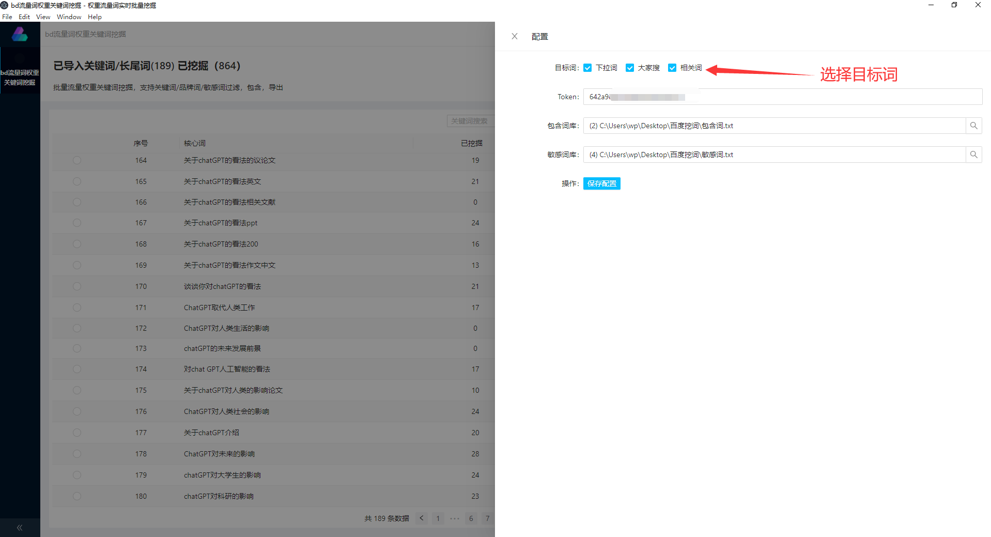The width and height of the screenshot is (991, 537).
Task: Jump to page 7 in pagination
Action: 487,518
